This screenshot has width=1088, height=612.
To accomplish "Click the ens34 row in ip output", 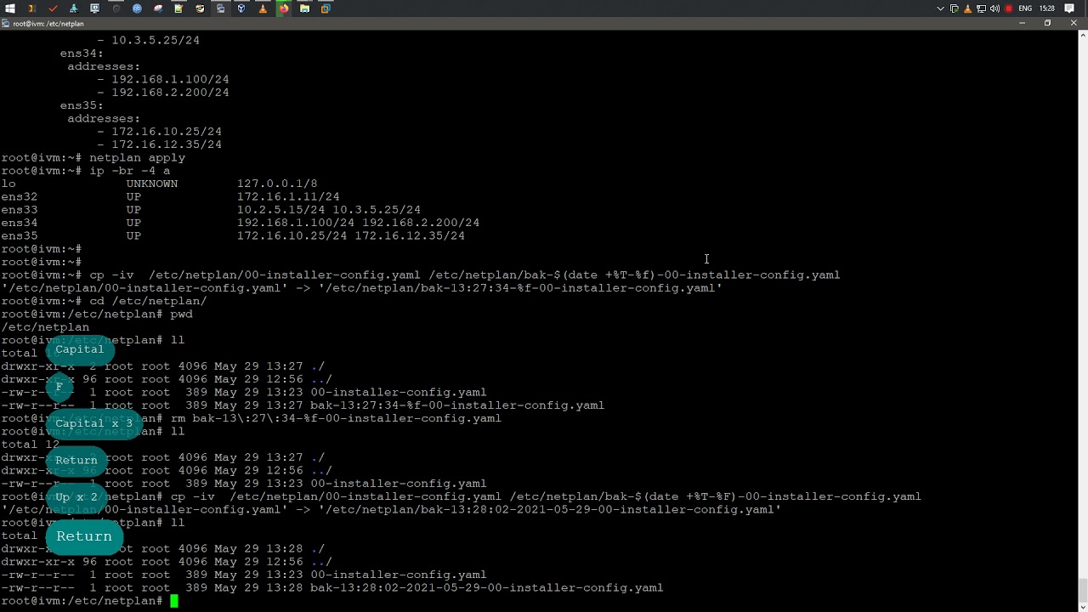I will click(241, 223).
